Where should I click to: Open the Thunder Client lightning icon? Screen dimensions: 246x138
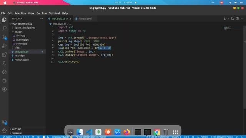point(4,89)
